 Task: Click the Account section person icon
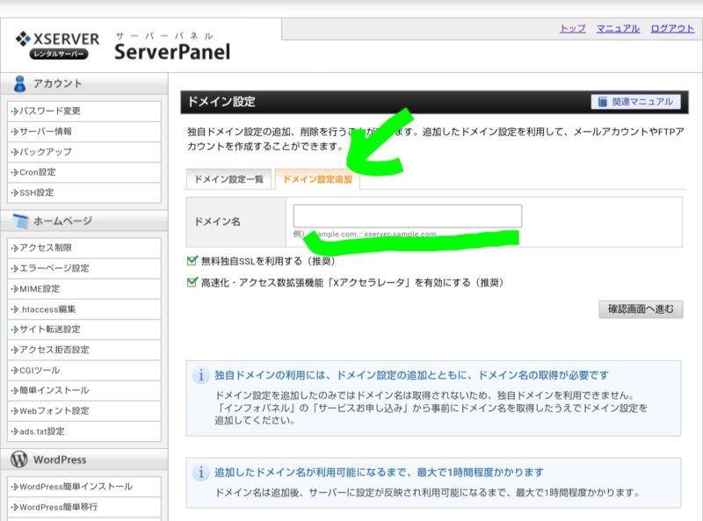point(19,83)
